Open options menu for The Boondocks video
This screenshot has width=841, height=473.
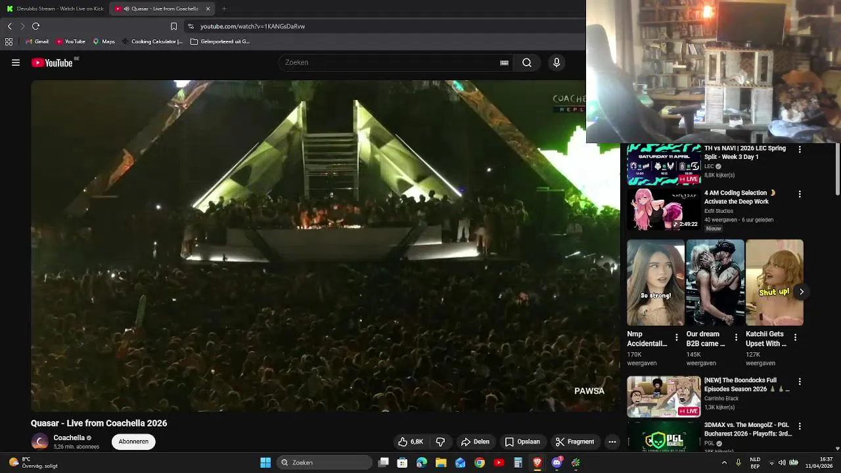(800, 382)
